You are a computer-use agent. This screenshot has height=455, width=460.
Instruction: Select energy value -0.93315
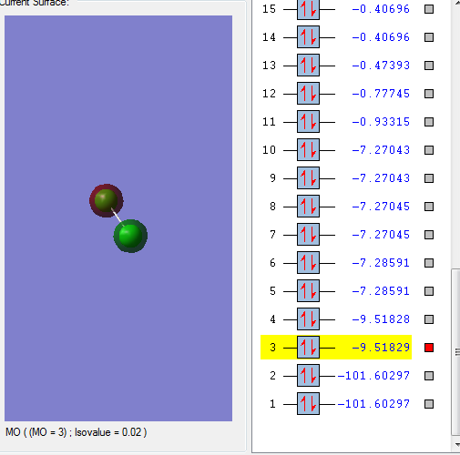(x=381, y=122)
